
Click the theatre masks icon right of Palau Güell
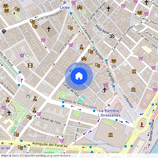click(98, 65)
